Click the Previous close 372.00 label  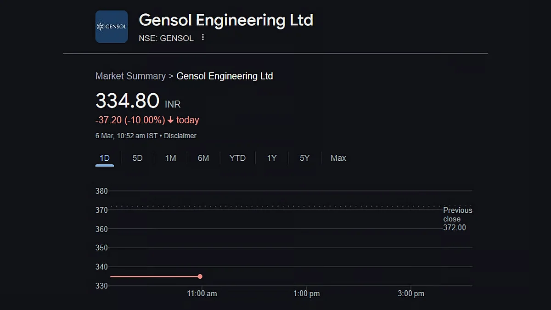point(457,219)
